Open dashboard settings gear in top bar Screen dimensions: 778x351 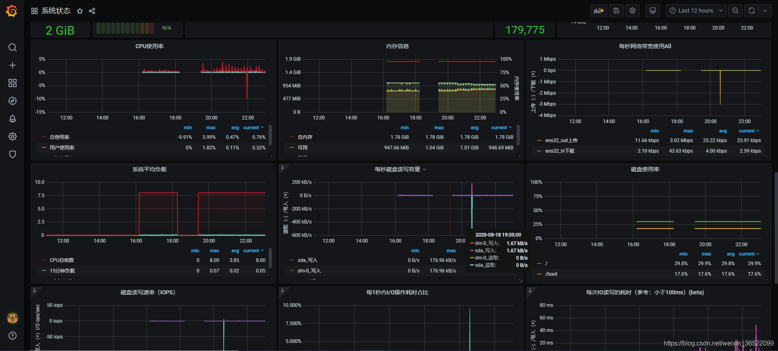[x=633, y=11]
